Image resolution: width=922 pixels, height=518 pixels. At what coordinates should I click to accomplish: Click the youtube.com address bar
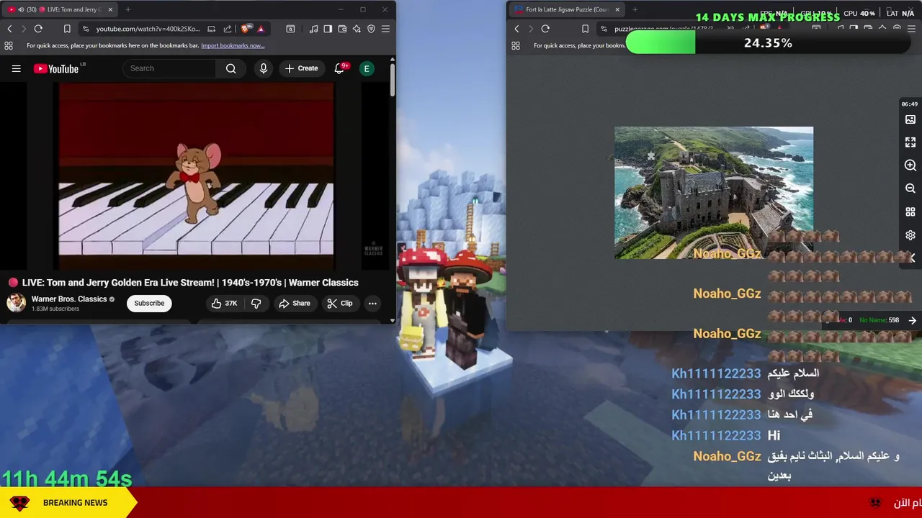coord(148,29)
